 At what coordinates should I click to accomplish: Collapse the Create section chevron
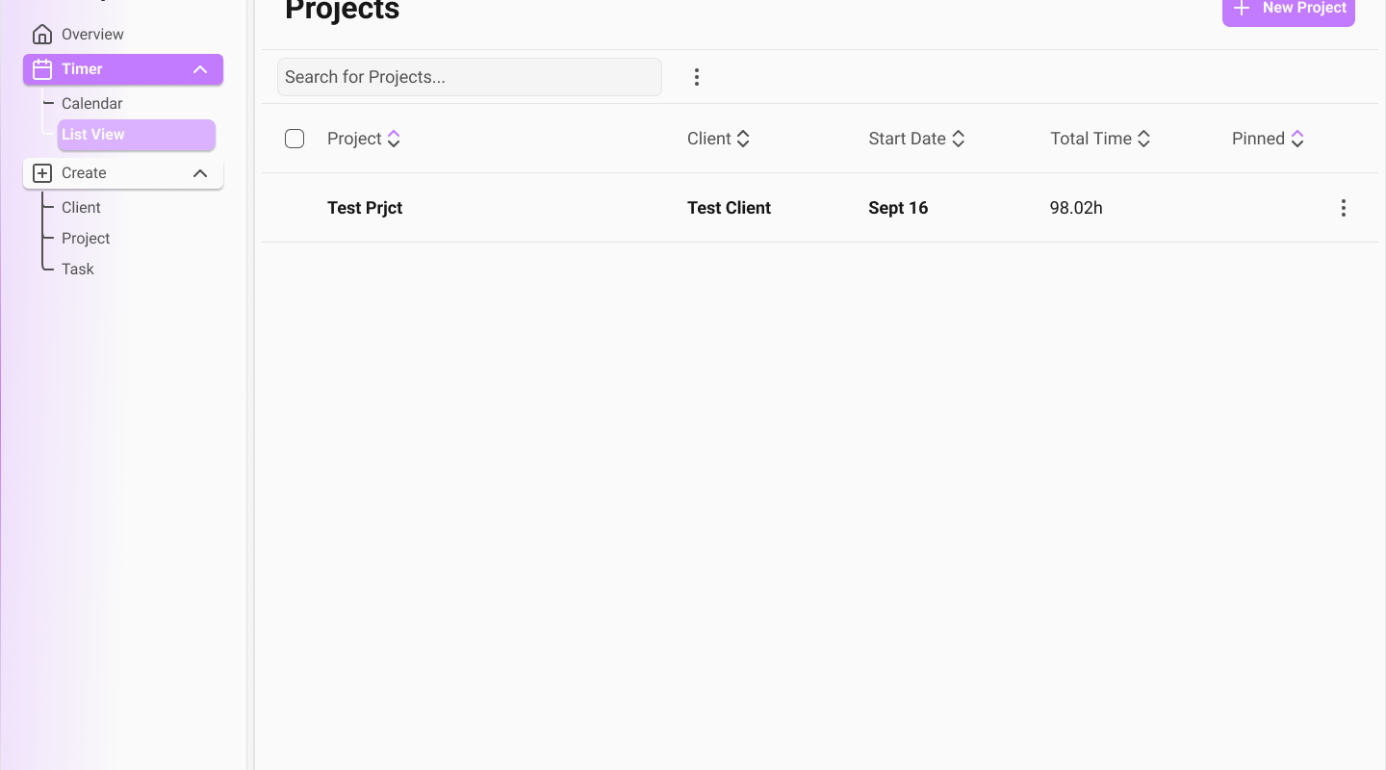200,173
